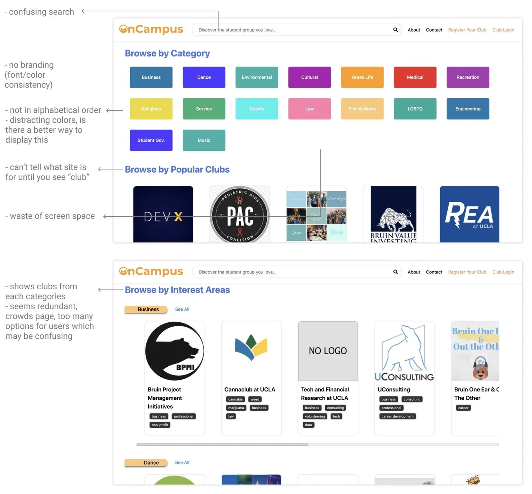The width and height of the screenshot is (532, 494).
Task: Open the Bruin Value Investing thumbnail
Action: (393, 214)
